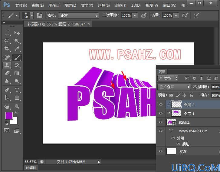
Task: Open the 正片叠底 layer blend mode dropdown
Action: click(174, 87)
